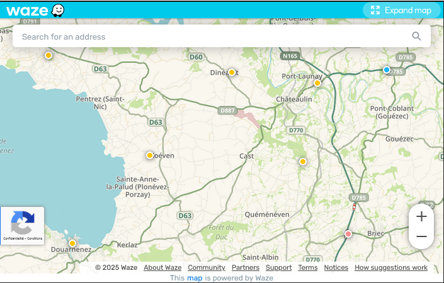Screen dimensions: 444x283
Task: Click the Expand map button
Action: coord(401,10)
